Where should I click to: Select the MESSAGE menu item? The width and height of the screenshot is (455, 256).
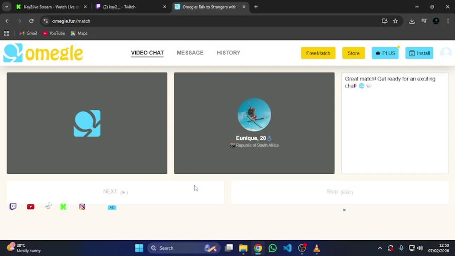(x=190, y=53)
